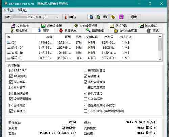Click the 自动噪音管理 speaker icon

76,26
